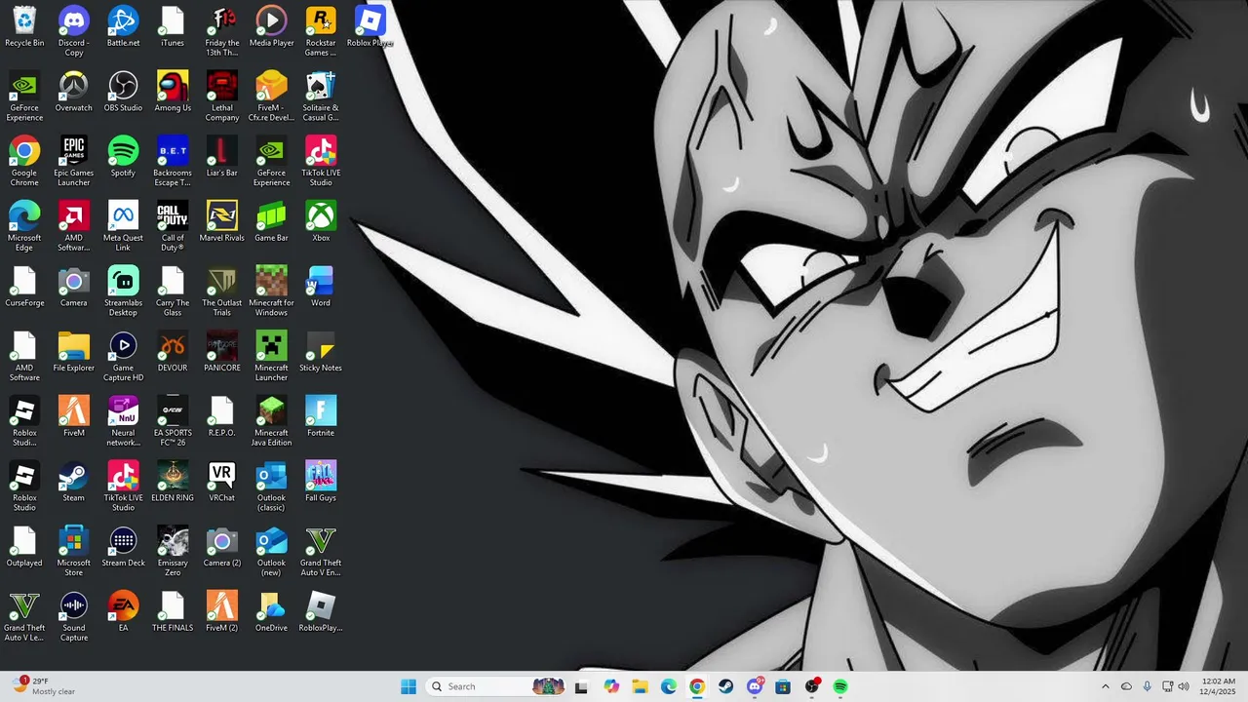Open Game Bar desktop shortcut
The height and width of the screenshot is (702, 1248).
coord(271,222)
